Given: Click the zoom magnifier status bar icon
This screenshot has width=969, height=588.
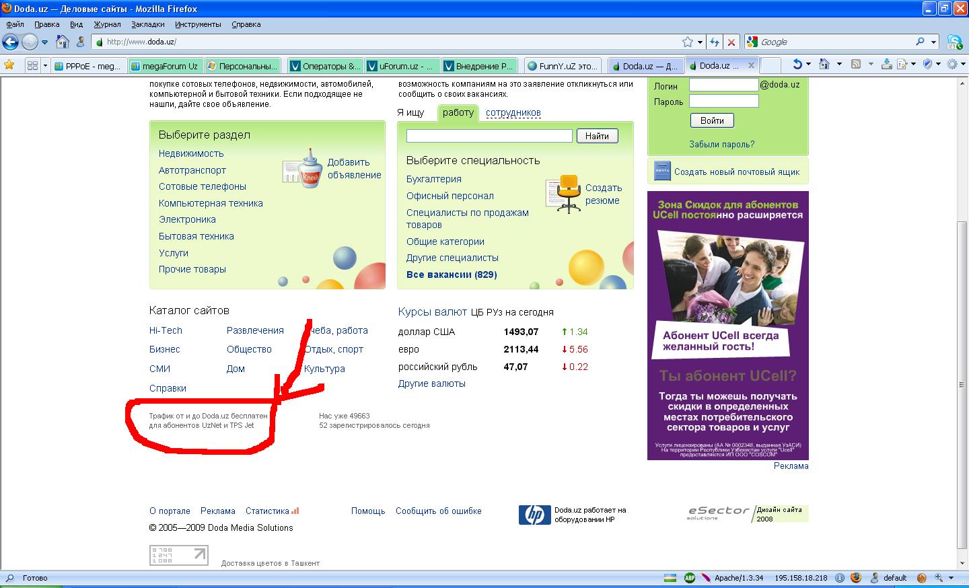Looking at the screenshot, I should tap(939, 578).
